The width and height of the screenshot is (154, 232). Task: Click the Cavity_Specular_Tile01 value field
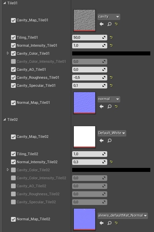[90, 85]
